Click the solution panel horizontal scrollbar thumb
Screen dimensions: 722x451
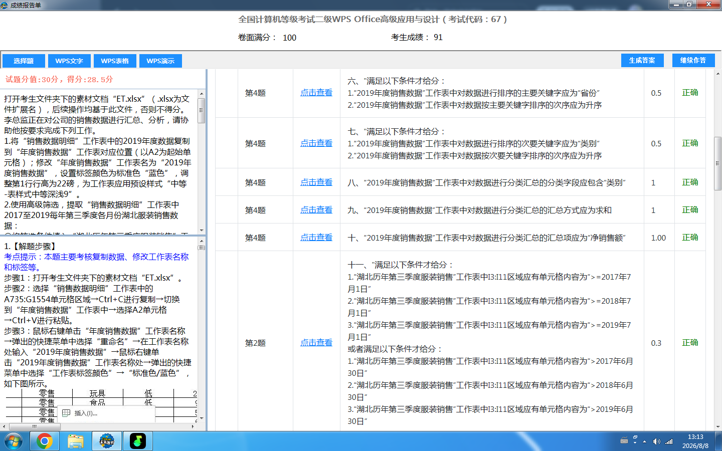point(34,427)
